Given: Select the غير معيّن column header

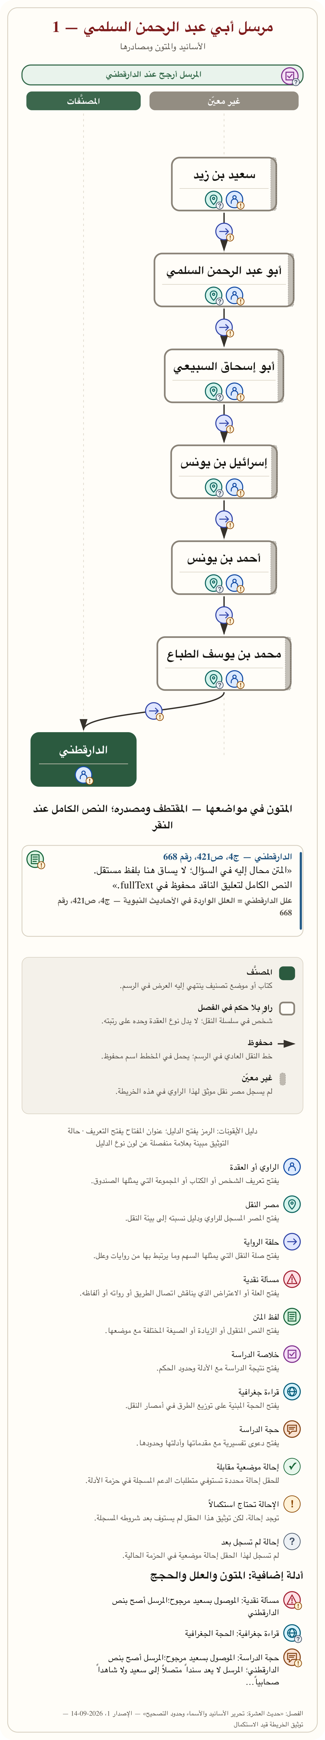Looking at the screenshot, I should click(x=224, y=101).
